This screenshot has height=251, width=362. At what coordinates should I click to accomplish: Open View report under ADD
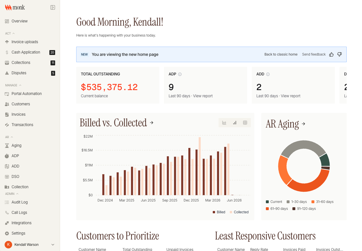pos(291,96)
